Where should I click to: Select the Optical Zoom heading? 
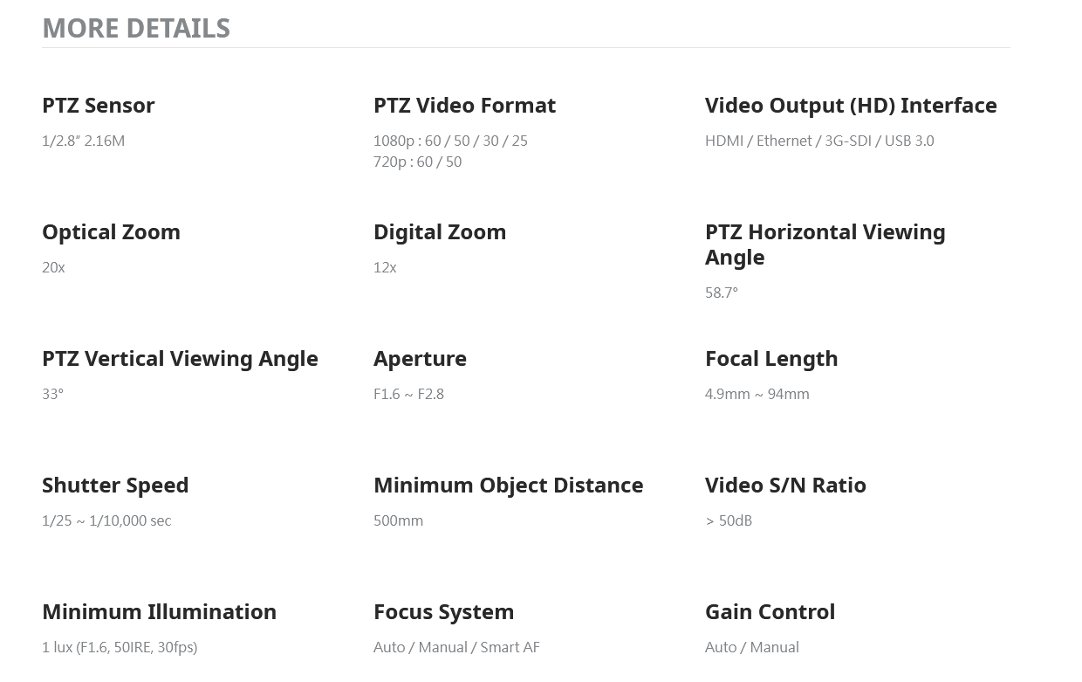111,231
